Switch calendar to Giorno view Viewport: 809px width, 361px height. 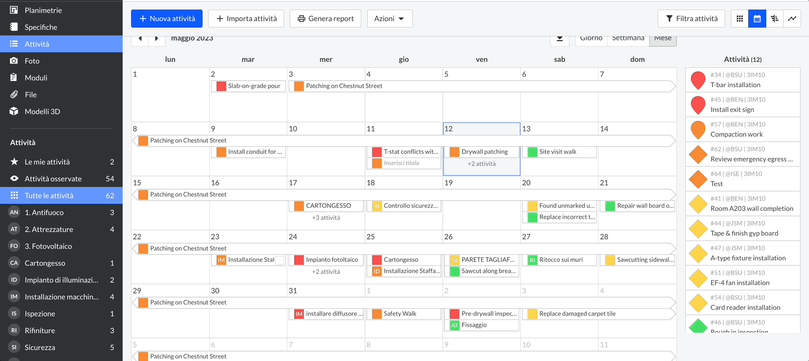pyautogui.click(x=591, y=38)
